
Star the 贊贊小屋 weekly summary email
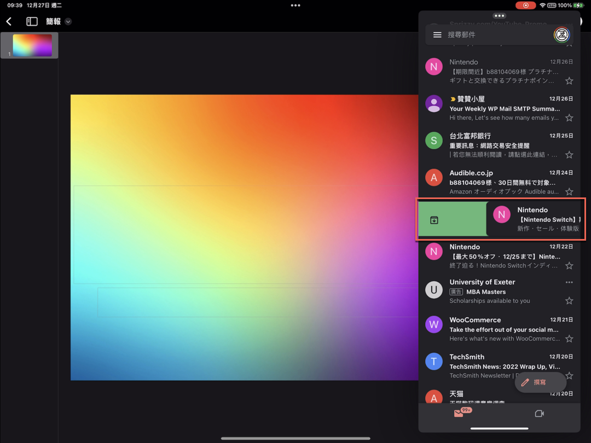pos(569,118)
